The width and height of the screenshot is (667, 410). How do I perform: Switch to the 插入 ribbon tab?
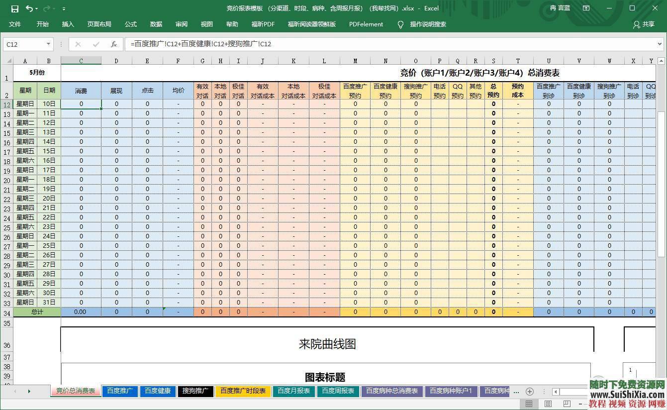click(68, 24)
